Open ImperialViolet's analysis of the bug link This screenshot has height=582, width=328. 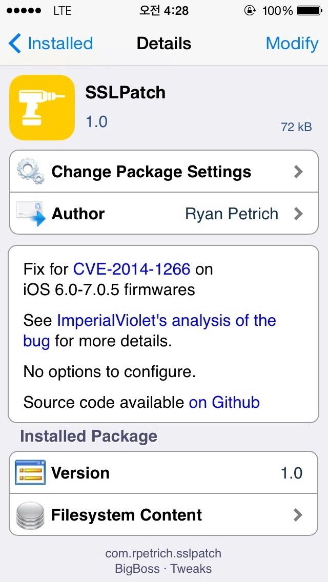click(x=149, y=330)
